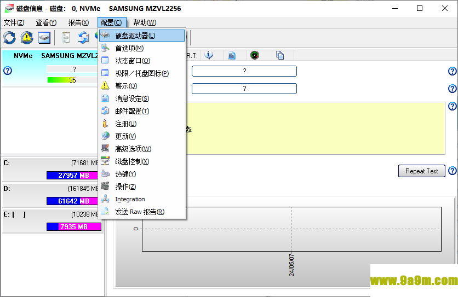Choose 磁盘控制(X) menu entry
This screenshot has width=458, height=297.
tap(142, 161)
